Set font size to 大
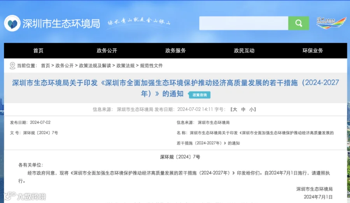The image size is (350, 203). pyautogui.click(x=234, y=109)
